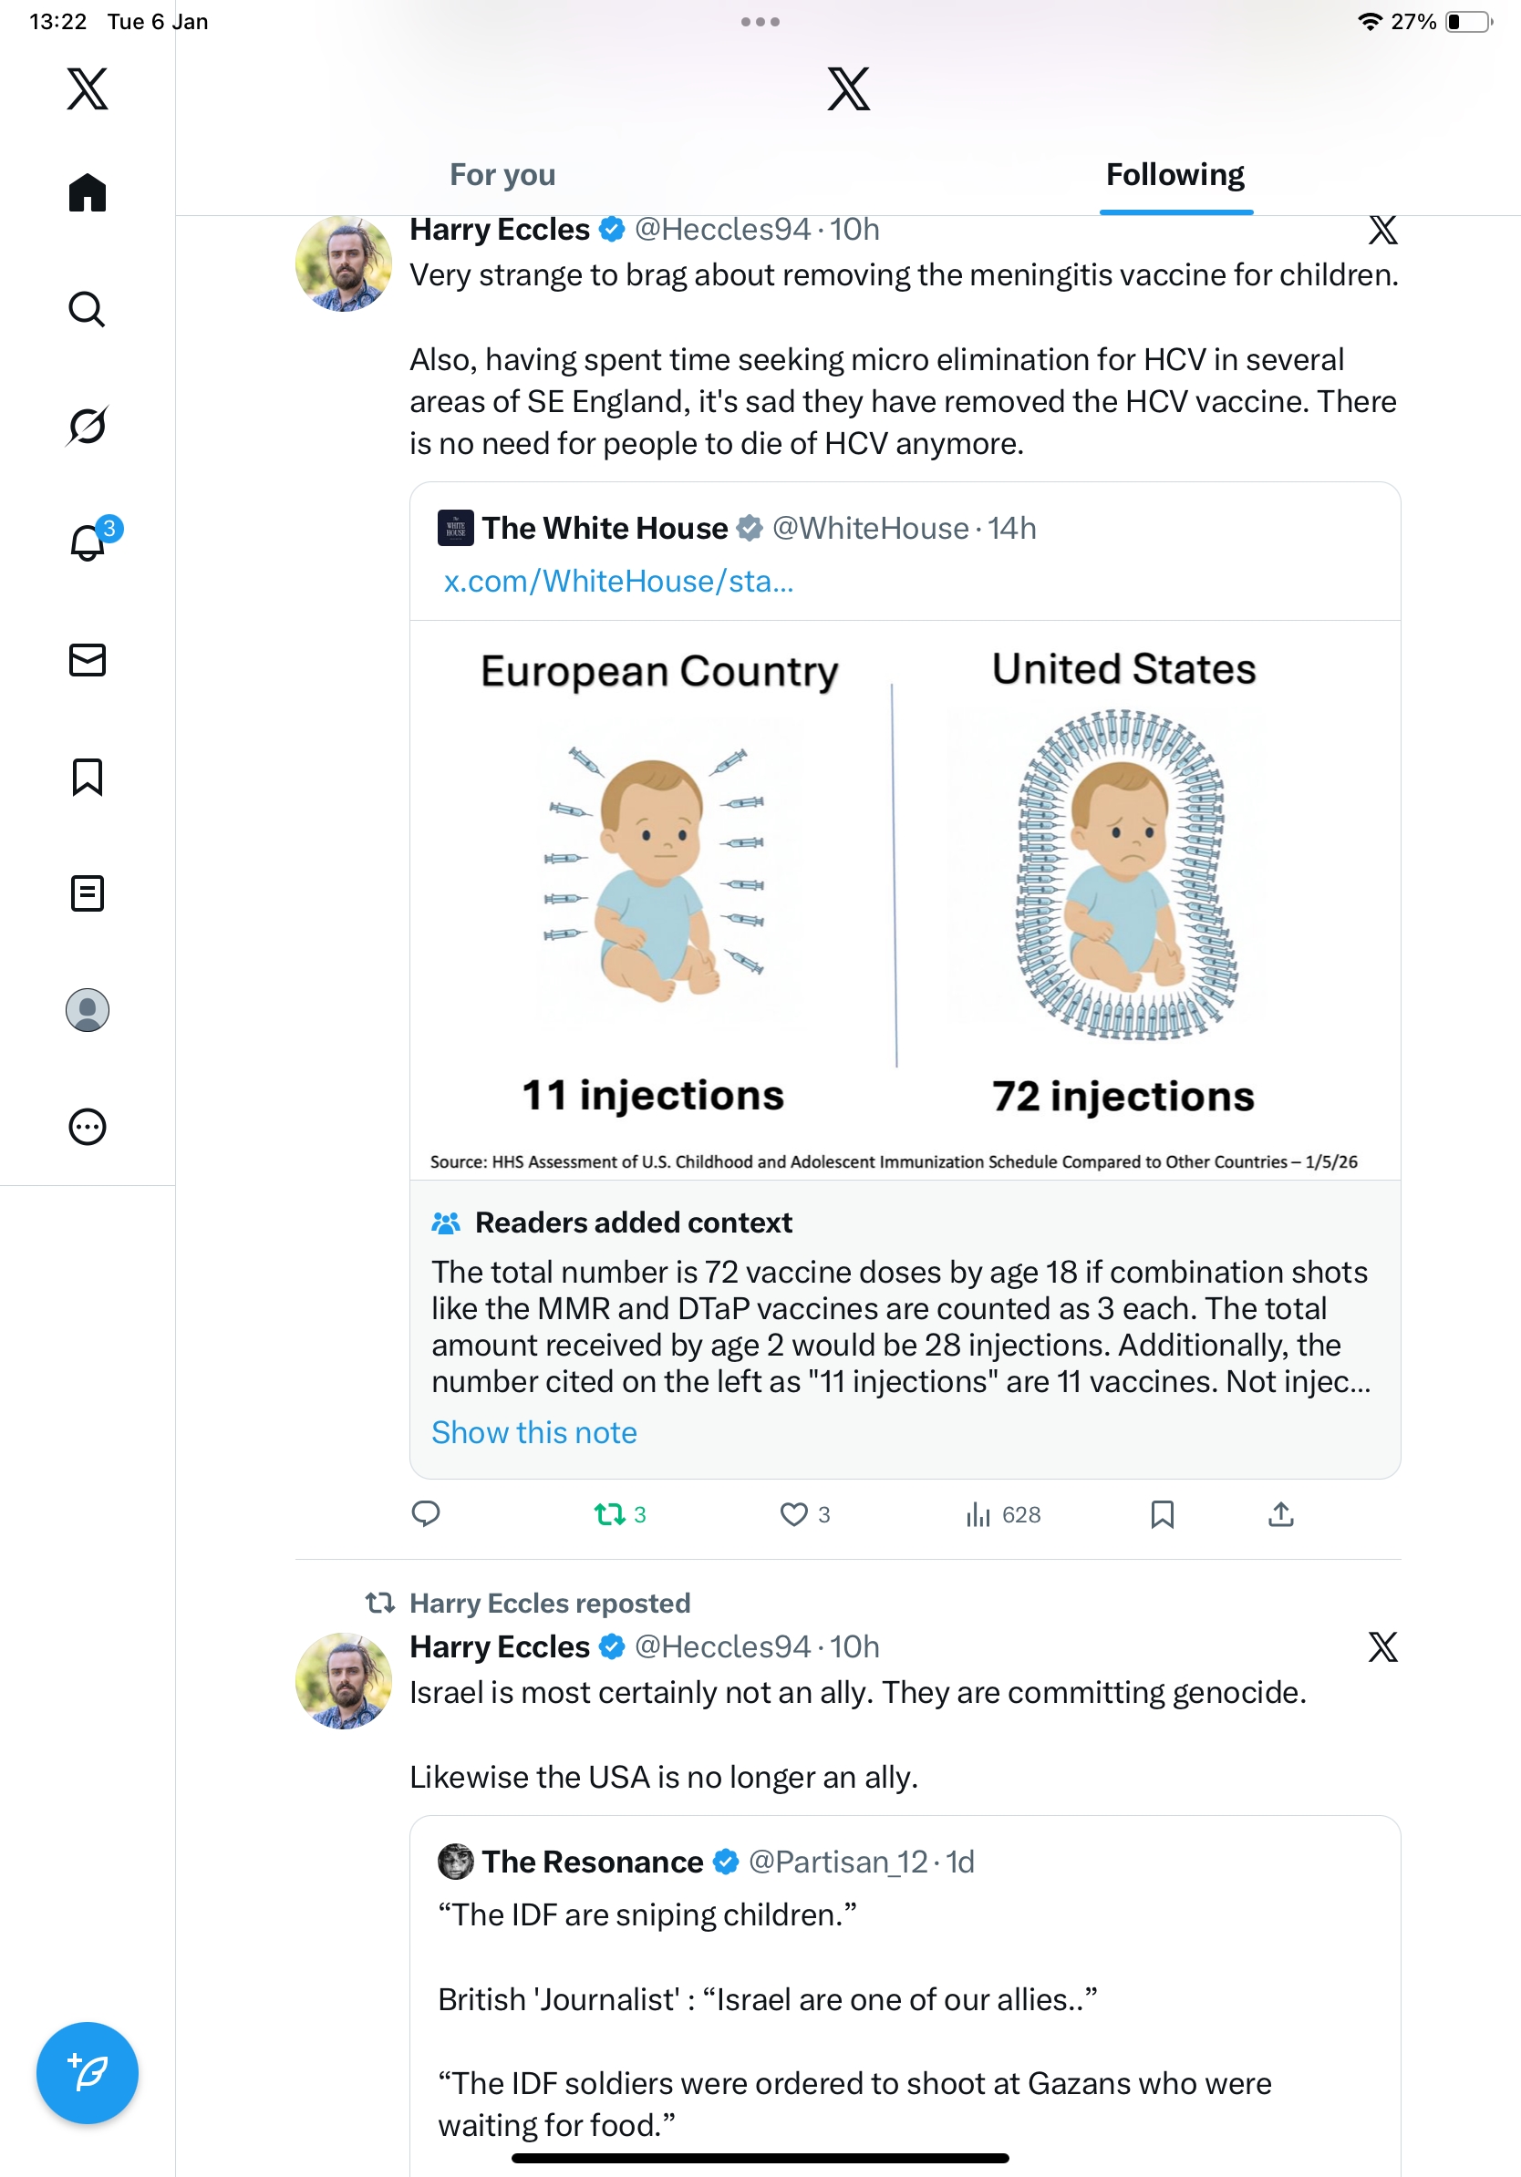Open Notifications bell with 3 badge

click(x=88, y=542)
